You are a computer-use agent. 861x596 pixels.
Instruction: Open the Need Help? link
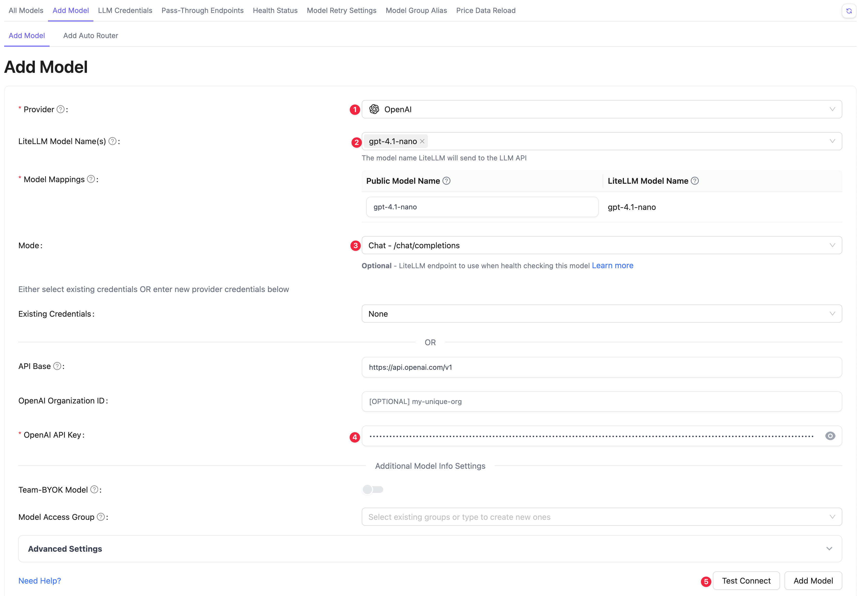[x=40, y=581]
